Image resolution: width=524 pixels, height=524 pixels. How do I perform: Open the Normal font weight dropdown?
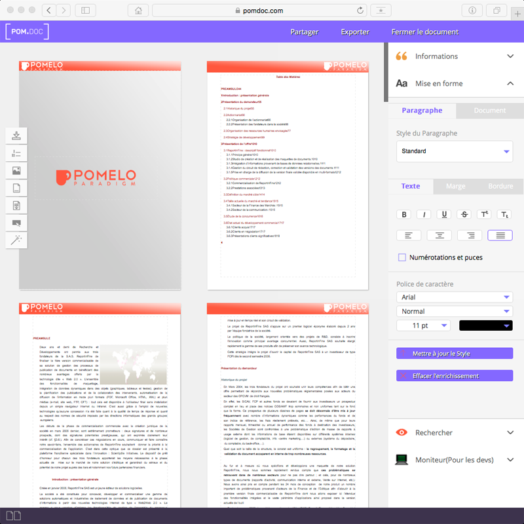click(455, 311)
